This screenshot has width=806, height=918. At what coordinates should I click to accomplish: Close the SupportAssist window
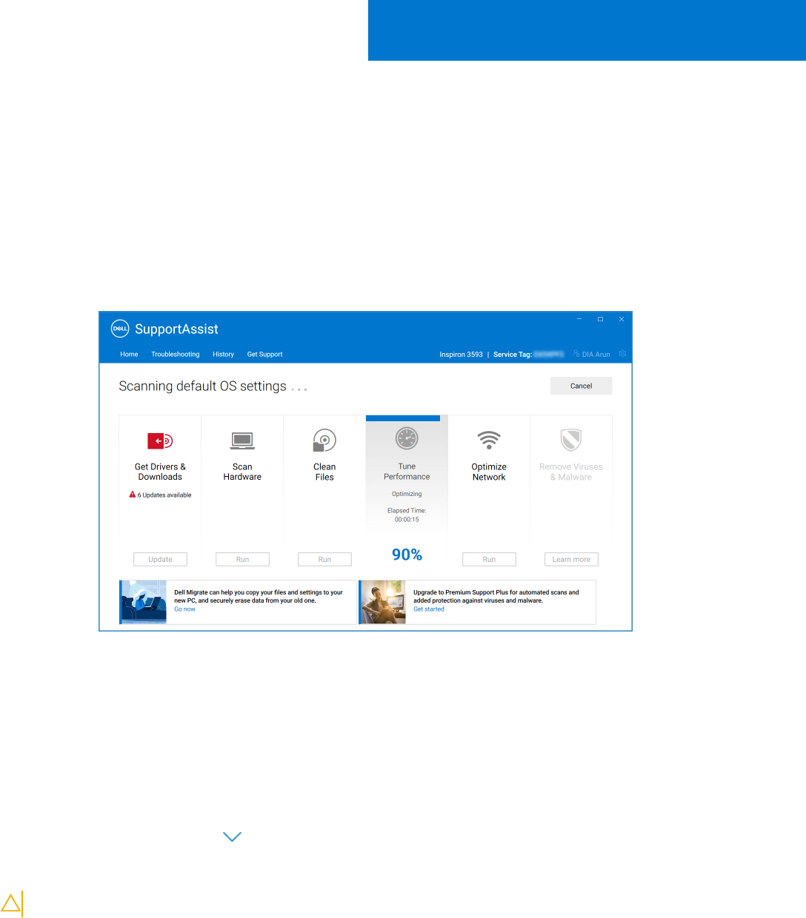622,319
